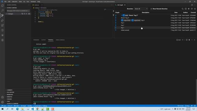Click search icon in Git Graph toolbar

(183, 9)
